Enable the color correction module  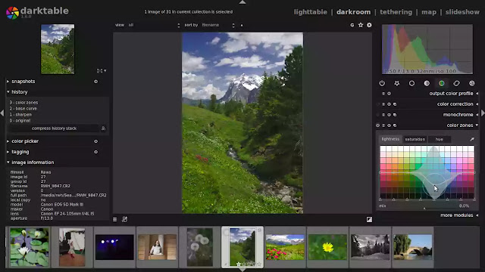[x=377, y=104]
